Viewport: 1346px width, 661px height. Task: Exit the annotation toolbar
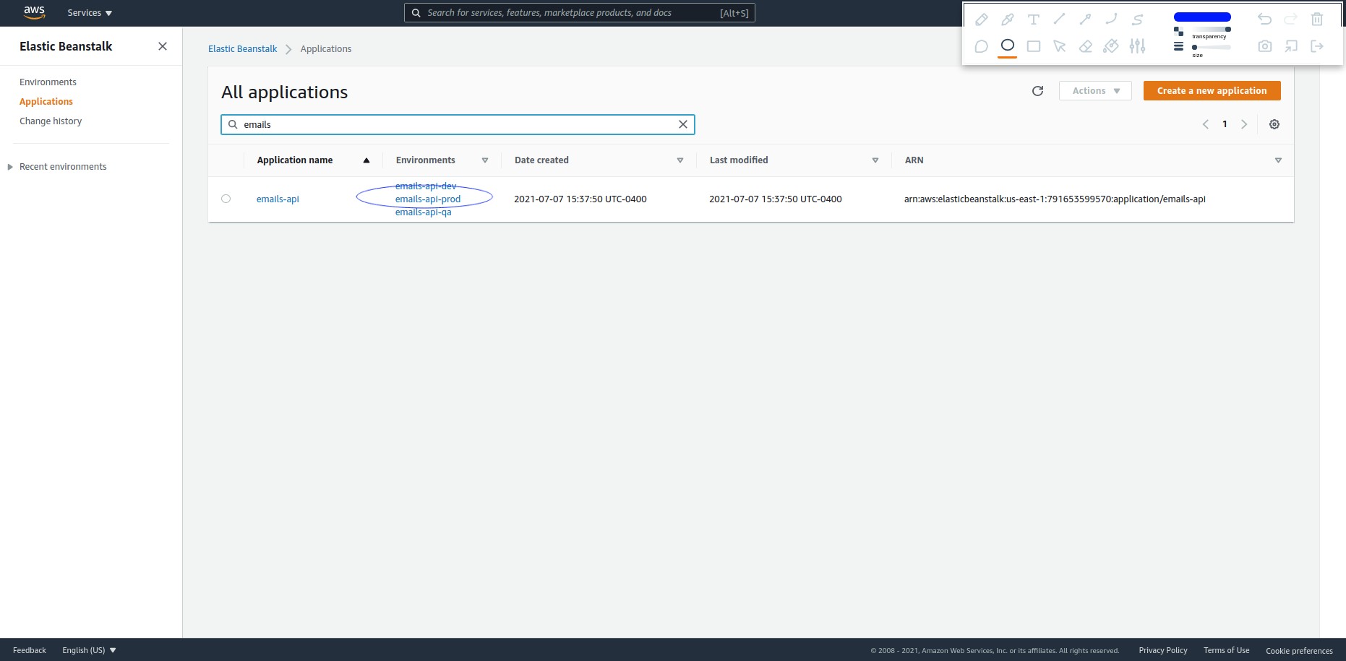[x=1317, y=46]
